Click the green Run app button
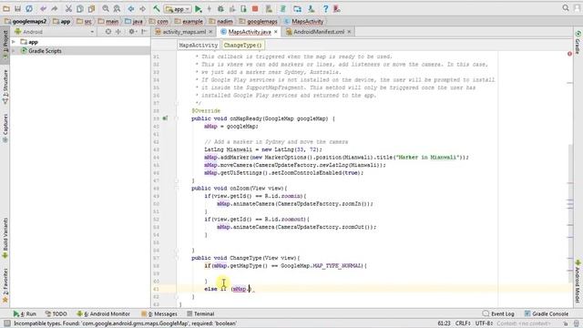This screenshot has width=583, height=328. [199, 8]
